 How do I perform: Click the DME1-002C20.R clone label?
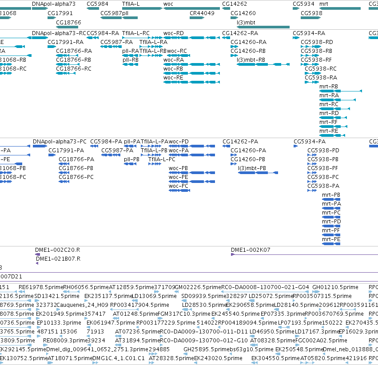pos(57,250)
